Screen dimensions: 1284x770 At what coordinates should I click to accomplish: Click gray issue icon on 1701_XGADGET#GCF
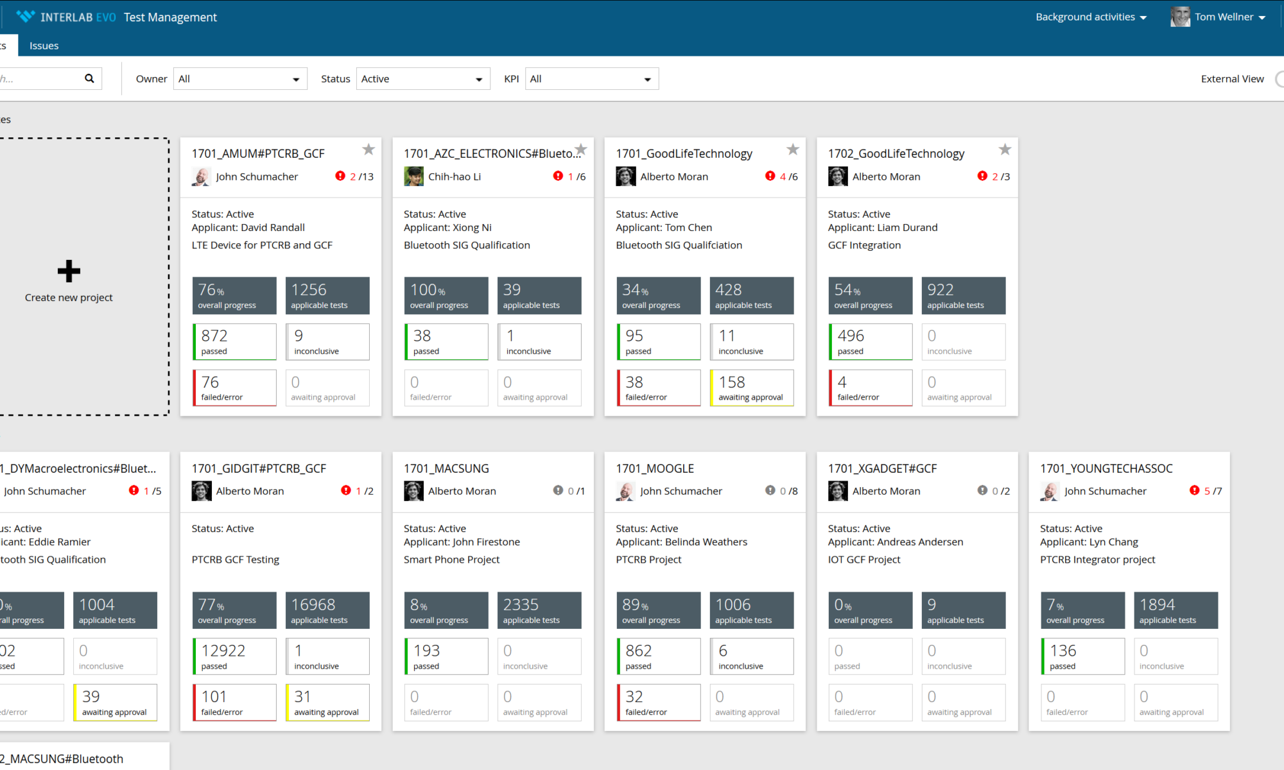982,490
